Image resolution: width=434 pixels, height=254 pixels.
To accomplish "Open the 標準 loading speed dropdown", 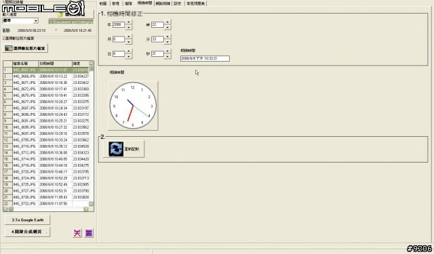I will 36,21.
